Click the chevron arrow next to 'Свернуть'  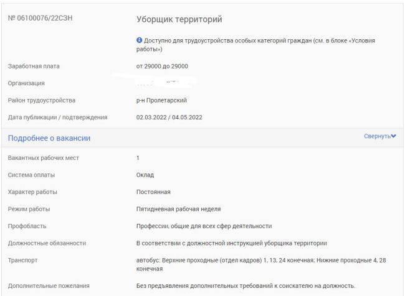(x=393, y=136)
